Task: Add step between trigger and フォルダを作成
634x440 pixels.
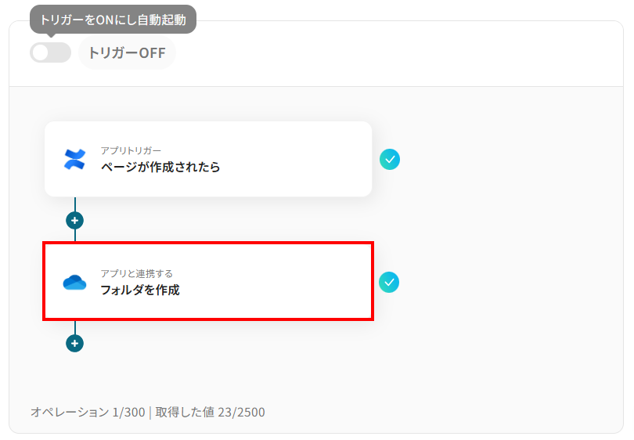Action: tap(75, 221)
